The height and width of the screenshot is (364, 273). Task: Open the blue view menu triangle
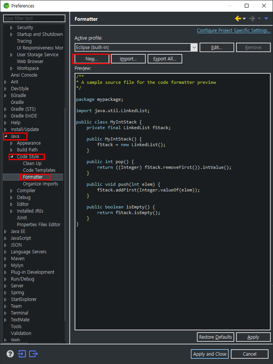(x=266, y=19)
